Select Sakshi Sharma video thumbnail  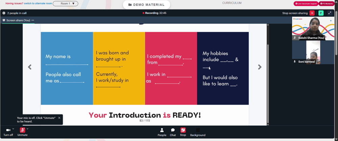313,29
